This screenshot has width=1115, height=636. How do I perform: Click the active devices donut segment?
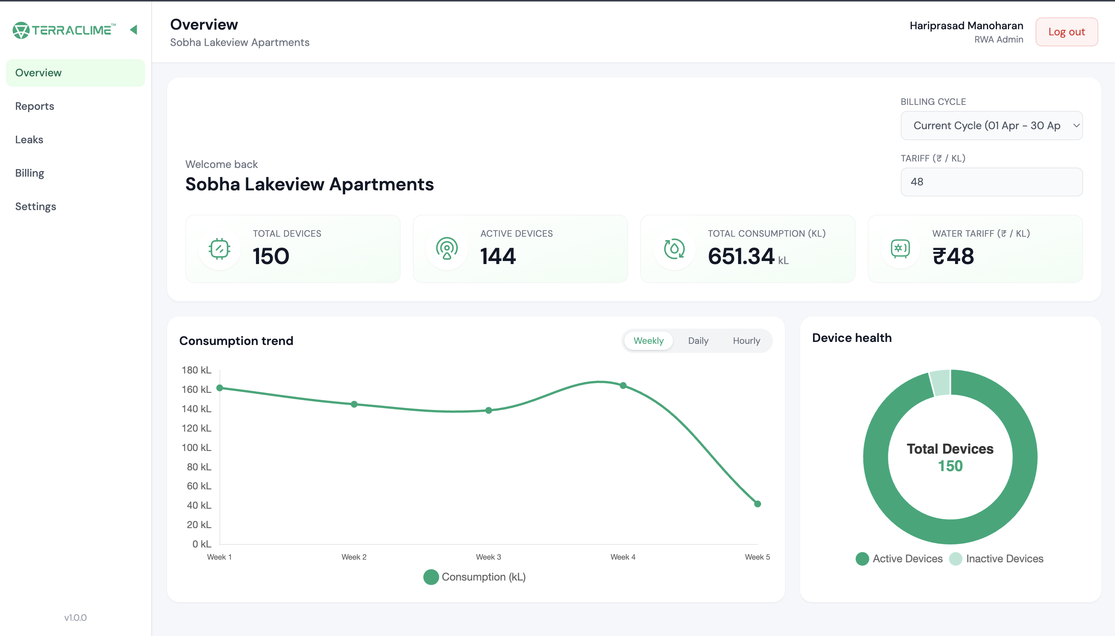[950, 531]
